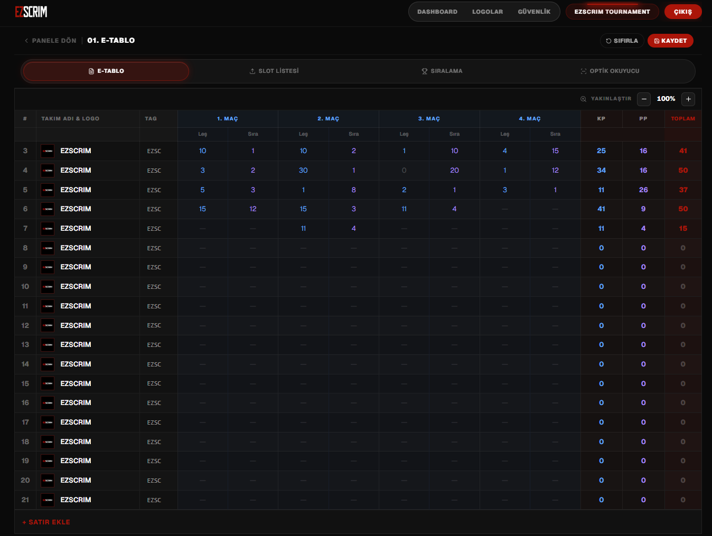The image size is (712, 536).
Task: Zoom out with the minus button
Action: (644, 99)
